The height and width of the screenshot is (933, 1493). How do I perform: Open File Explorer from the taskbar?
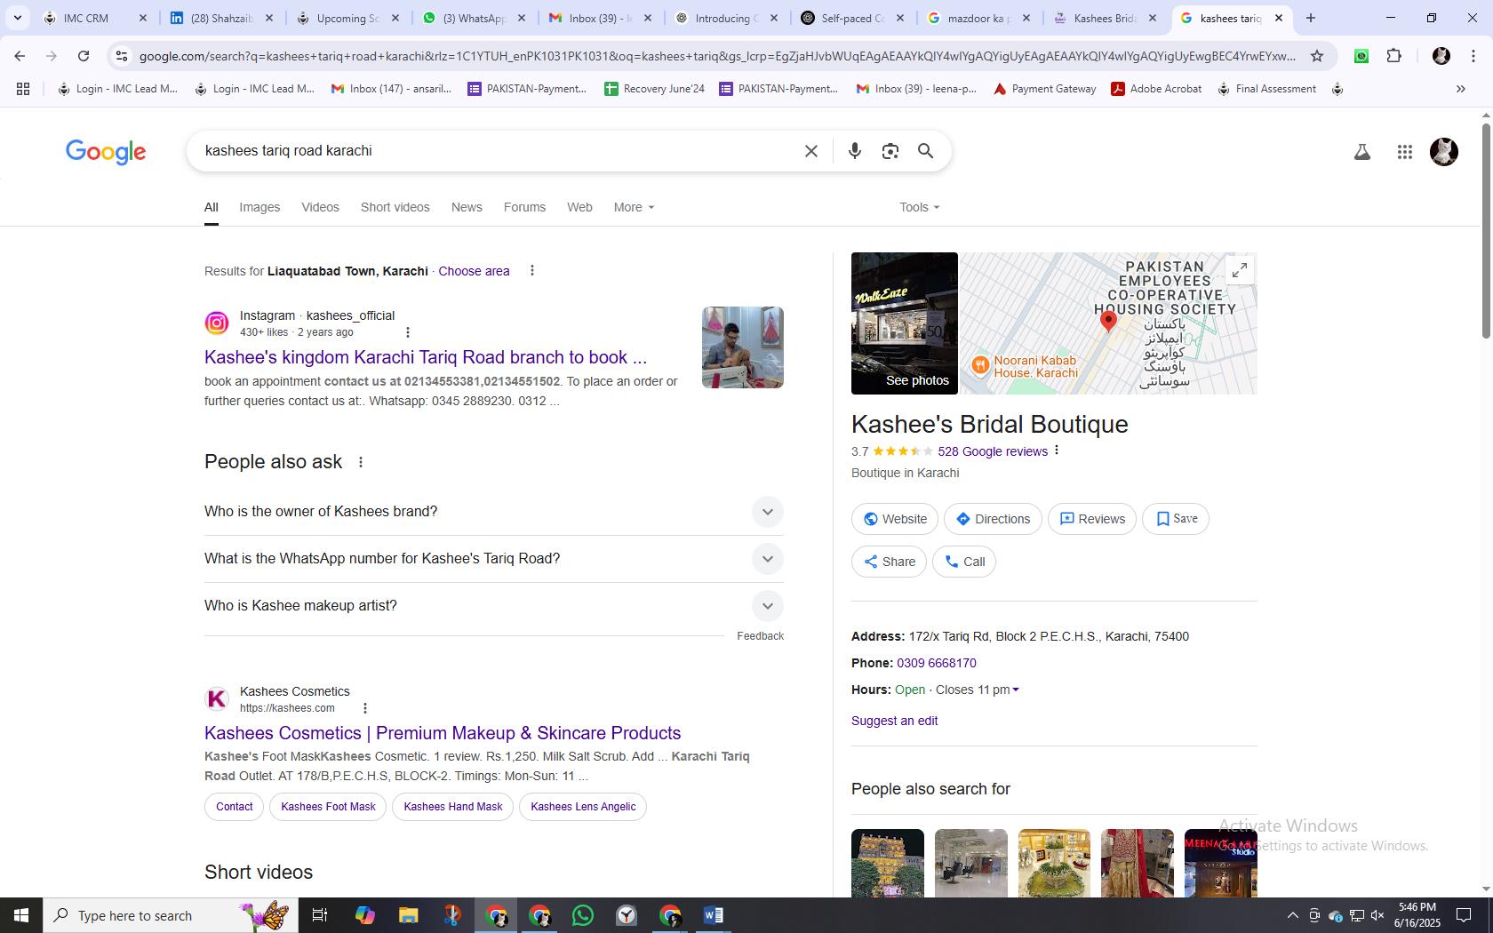[x=408, y=915]
